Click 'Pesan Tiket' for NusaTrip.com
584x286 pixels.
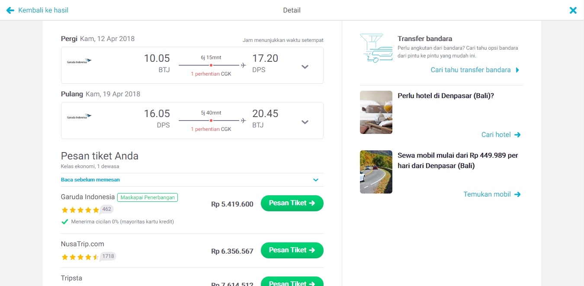[x=292, y=250]
